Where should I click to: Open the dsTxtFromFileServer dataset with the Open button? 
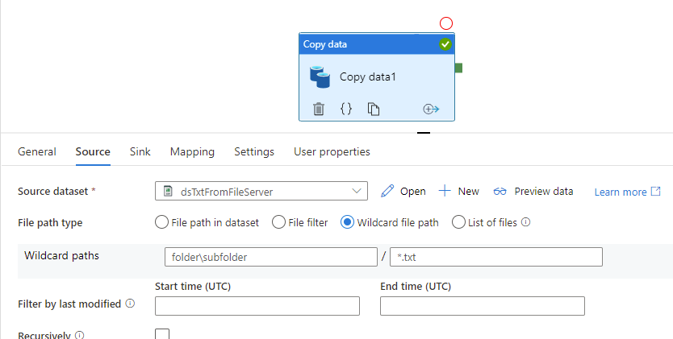coord(403,191)
